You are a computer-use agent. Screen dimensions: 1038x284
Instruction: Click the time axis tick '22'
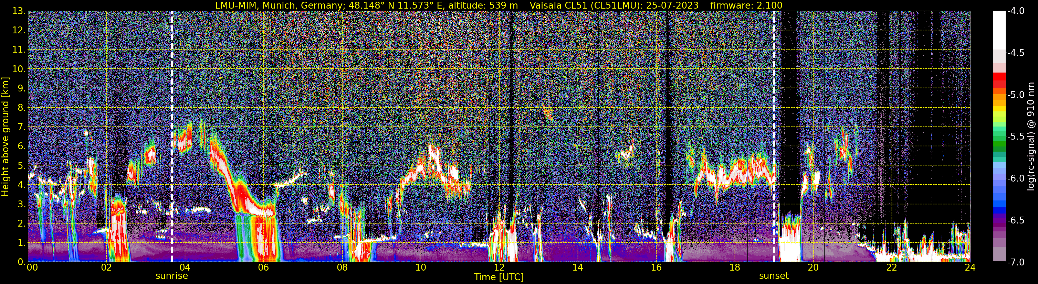click(892, 267)
